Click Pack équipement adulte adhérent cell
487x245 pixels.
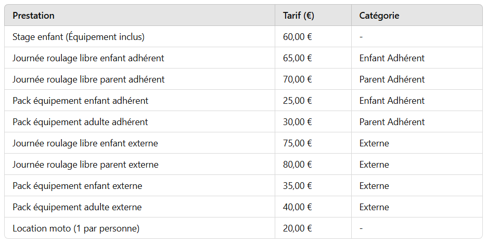(x=80, y=122)
